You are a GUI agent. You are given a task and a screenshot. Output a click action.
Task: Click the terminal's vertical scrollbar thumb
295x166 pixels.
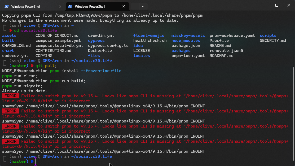click(293, 114)
